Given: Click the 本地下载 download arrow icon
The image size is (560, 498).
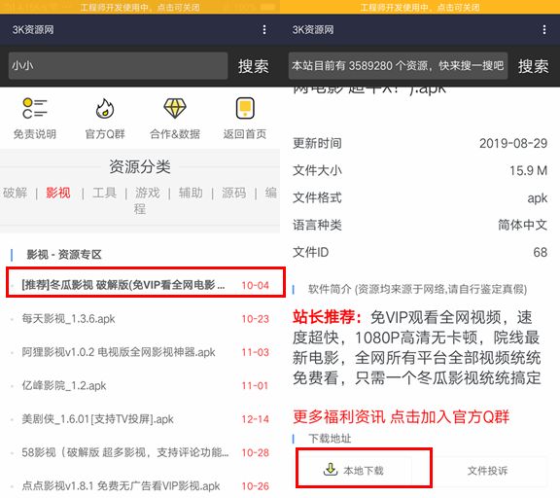Looking at the screenshot, I should coord(331,470).
